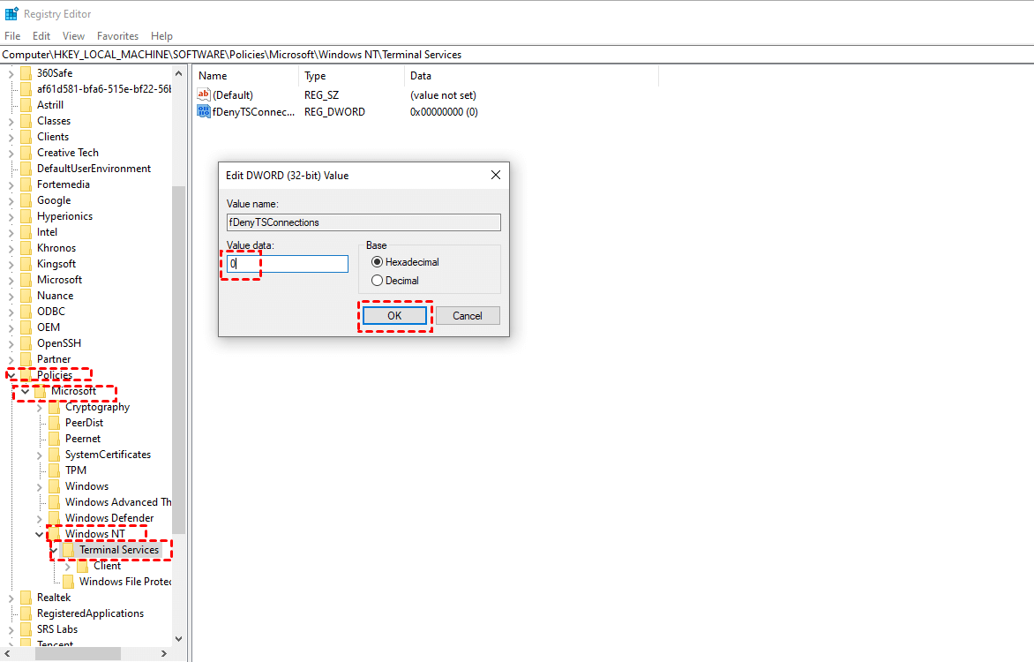Open the Favorites menu

(x=117, y=36)
